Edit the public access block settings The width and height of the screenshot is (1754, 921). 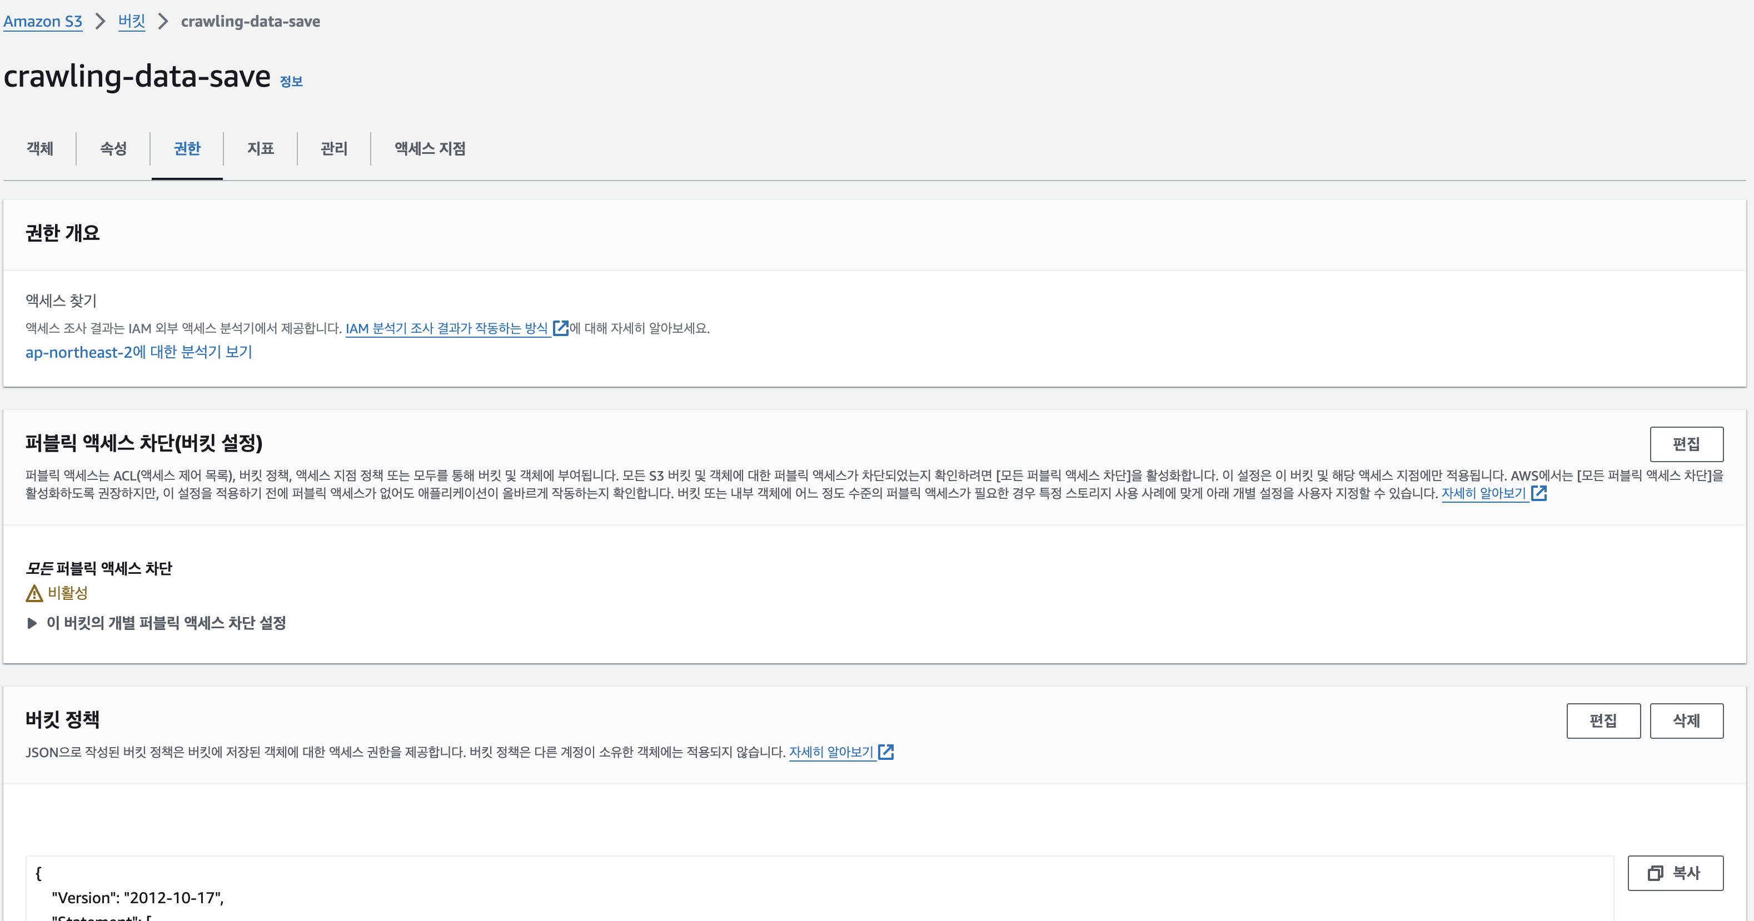(1686, 444)
